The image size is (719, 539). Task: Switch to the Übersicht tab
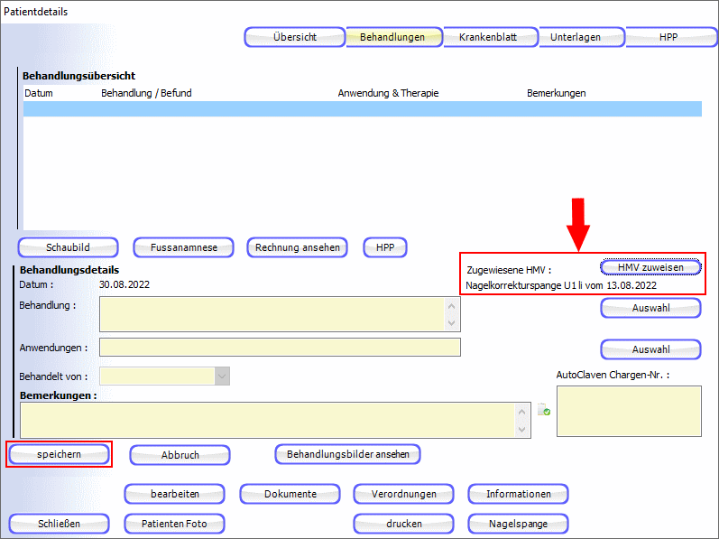point(294,37)
